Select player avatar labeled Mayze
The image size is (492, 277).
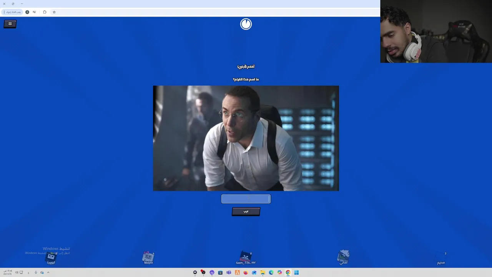point(148,258)
